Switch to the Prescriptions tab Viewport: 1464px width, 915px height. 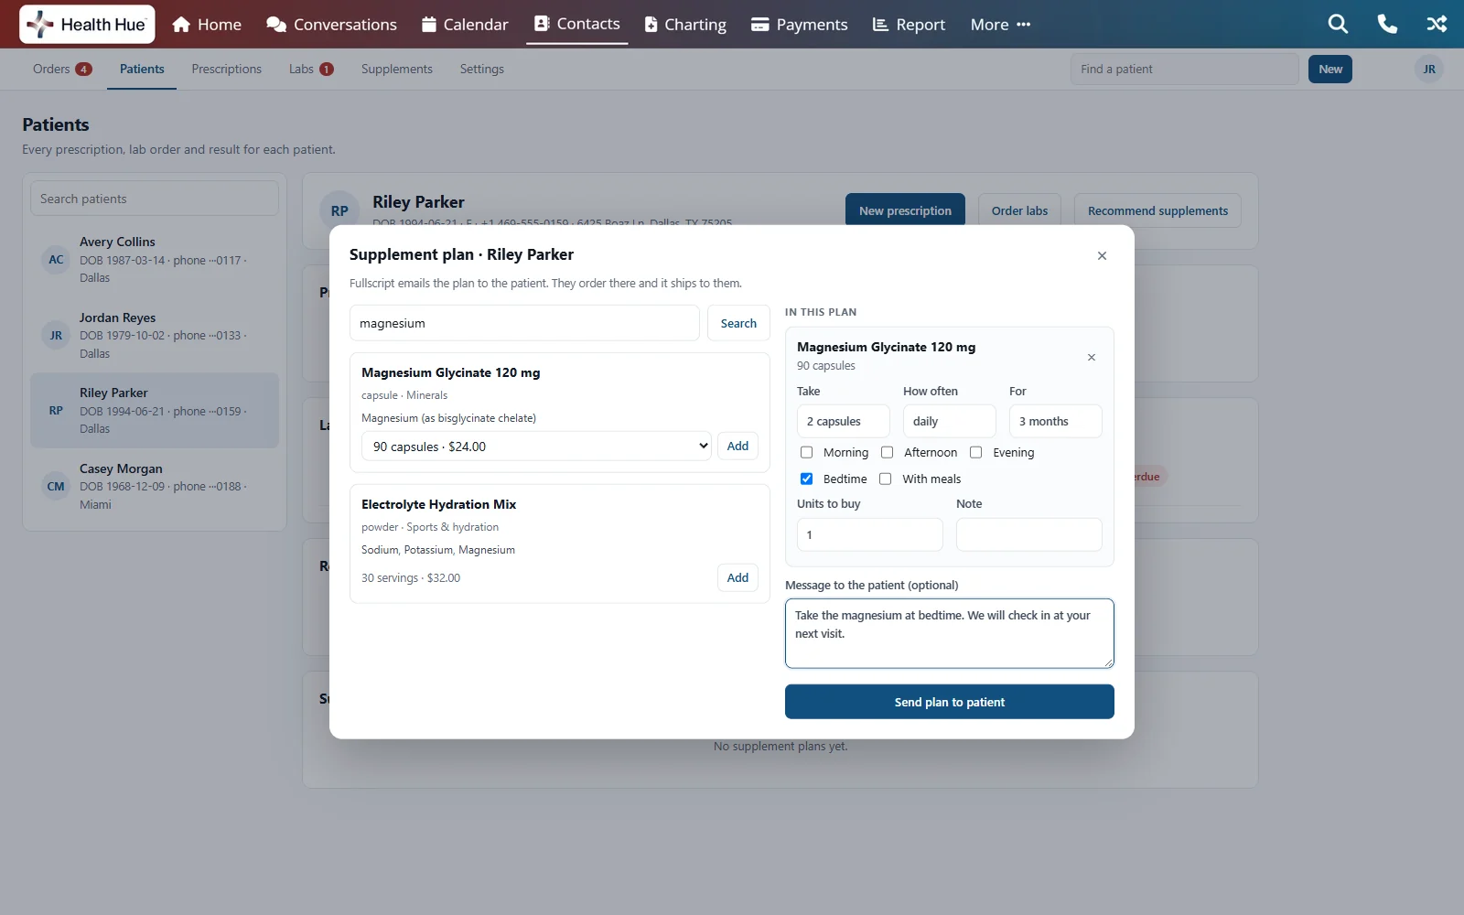click(x=227, y=70)
